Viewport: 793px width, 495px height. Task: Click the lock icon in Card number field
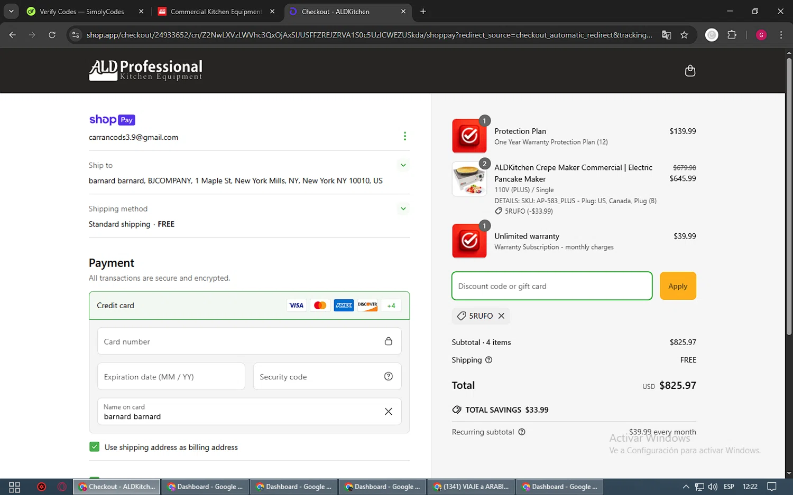389,341
